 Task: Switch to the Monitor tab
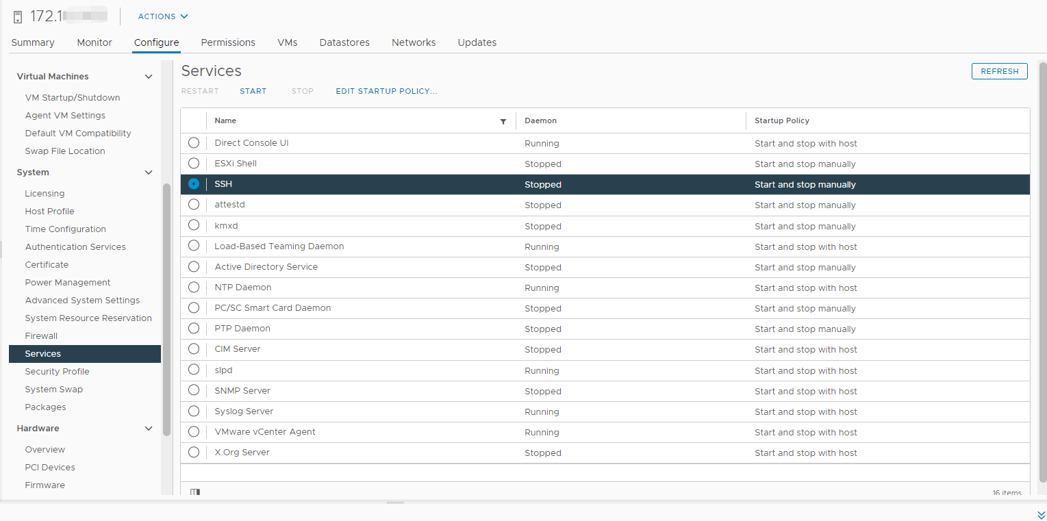[94, 42]
